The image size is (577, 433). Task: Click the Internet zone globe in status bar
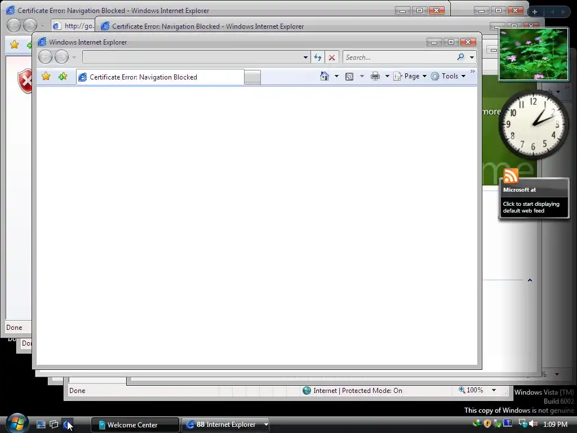pyautogui.click(x=307, y=390)
